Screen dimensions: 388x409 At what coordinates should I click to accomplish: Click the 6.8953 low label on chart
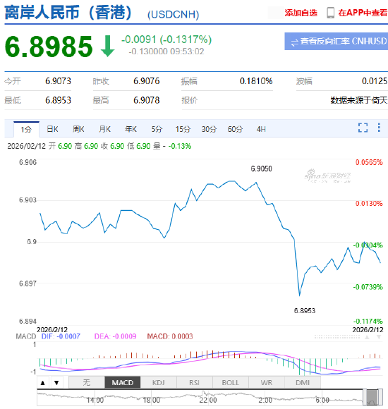point(305,311)
